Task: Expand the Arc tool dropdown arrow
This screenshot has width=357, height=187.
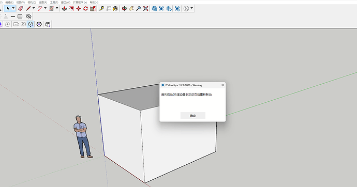Action: [x=45, y=8]
